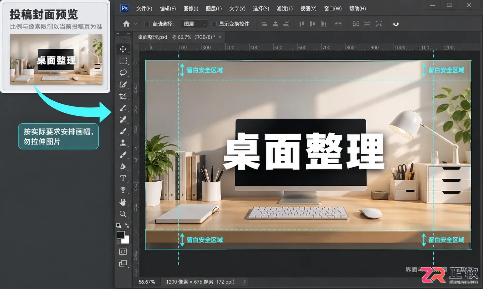Open the 文件(F) menu
Screen dimensions: 483x289
144,8
